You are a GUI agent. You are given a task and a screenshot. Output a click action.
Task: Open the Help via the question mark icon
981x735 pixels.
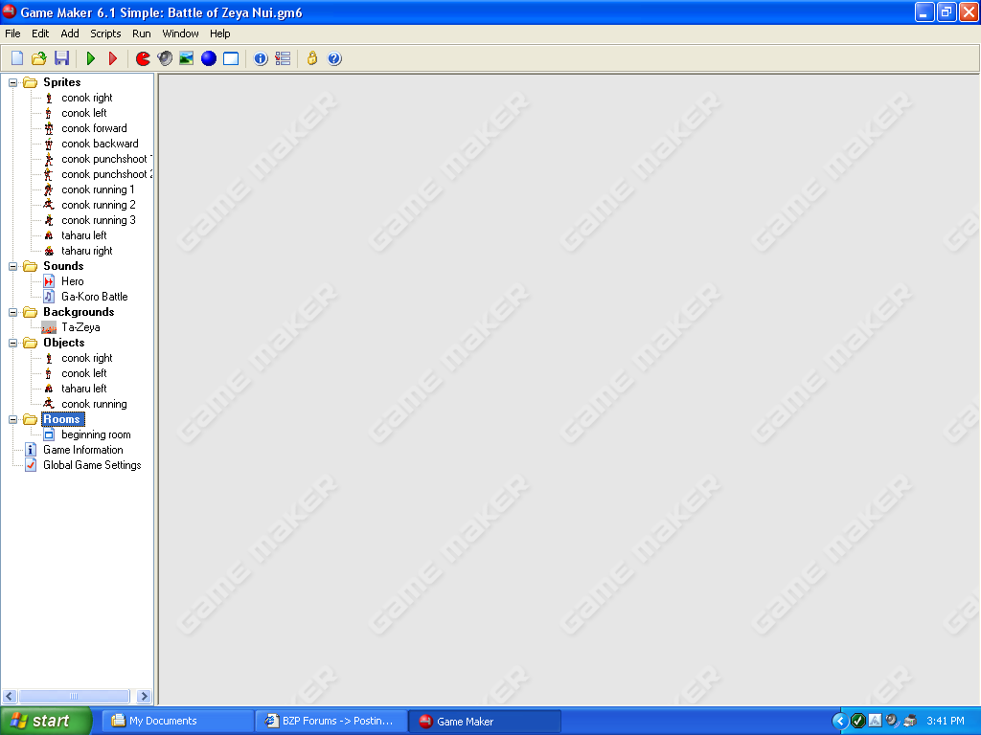333,58
